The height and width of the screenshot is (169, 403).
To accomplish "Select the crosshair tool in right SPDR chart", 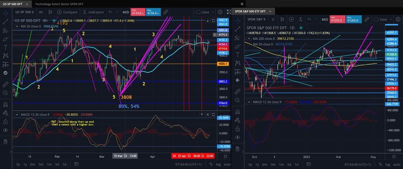I will coord(238,20).
